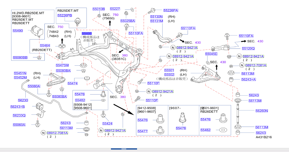Open 08912-9421A link below part 55424
Viewport: 289px width, 152px height.
tap(115, 130)
